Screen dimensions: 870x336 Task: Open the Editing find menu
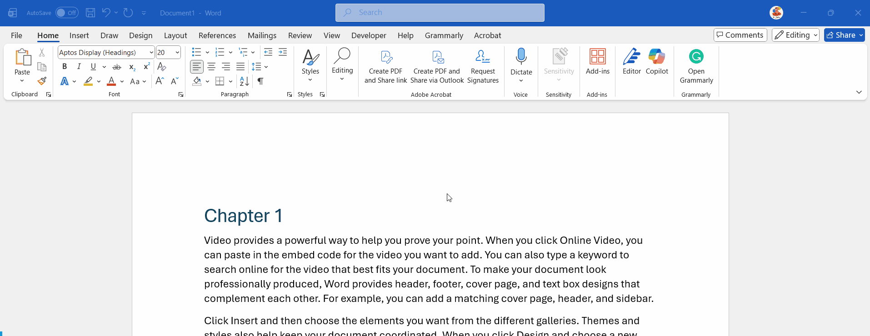(x=342, y=65)
